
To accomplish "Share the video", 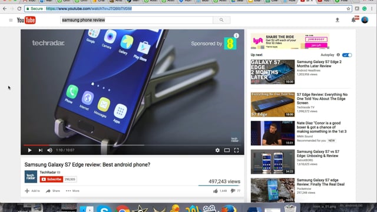I will (x=53, y=191).
